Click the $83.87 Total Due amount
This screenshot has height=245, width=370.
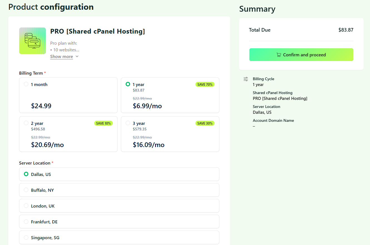coord(346,30)
